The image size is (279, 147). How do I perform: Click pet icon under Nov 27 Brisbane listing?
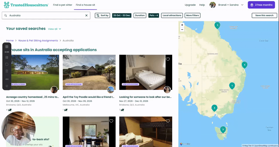[122, 110]
